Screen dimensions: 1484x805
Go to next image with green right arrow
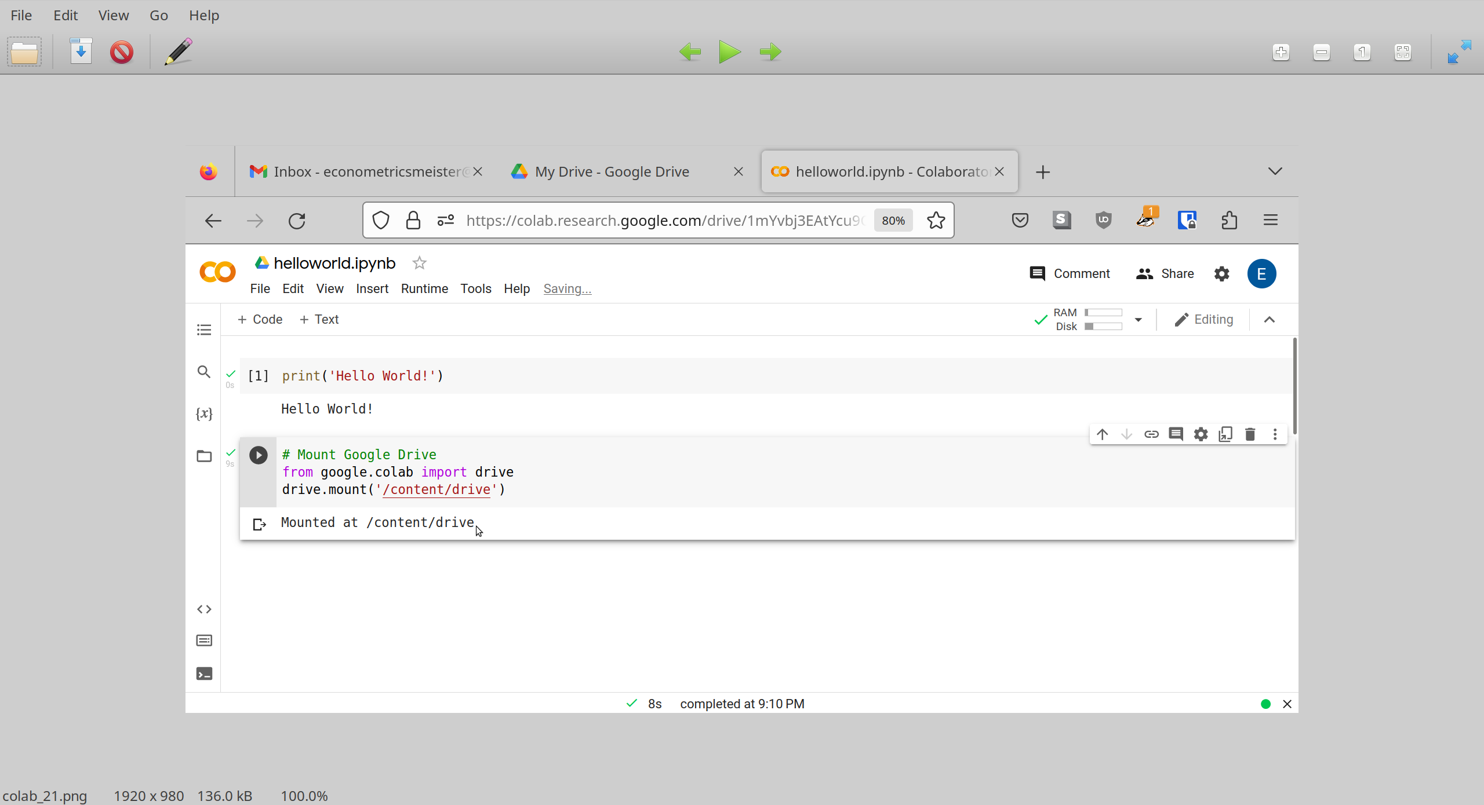pyautogui.click(x=770, y=52)
